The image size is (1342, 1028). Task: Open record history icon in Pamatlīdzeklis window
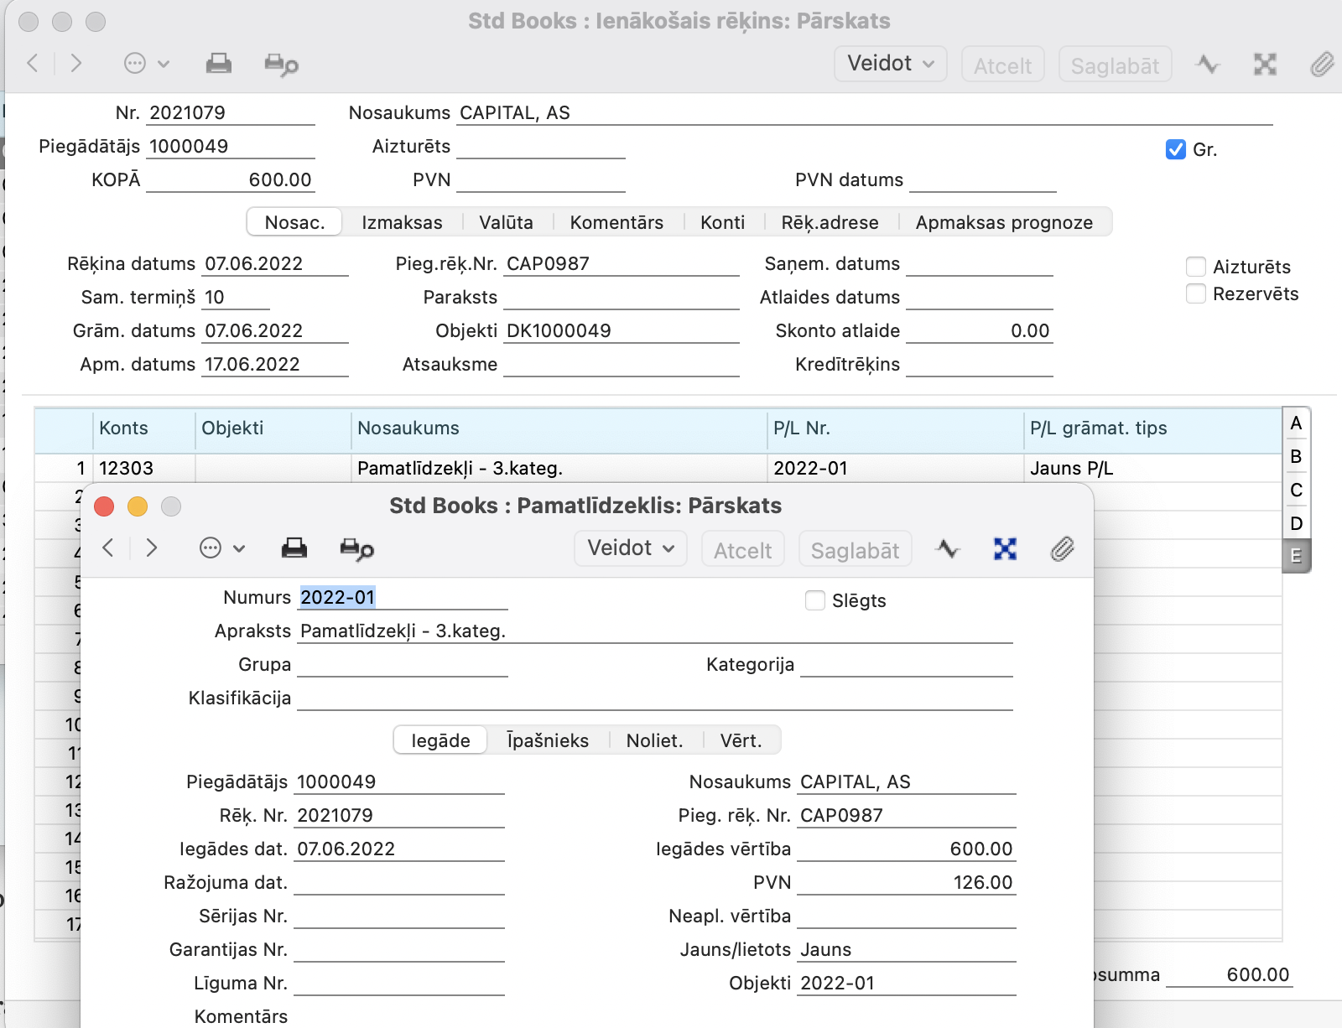coord(948,549)
